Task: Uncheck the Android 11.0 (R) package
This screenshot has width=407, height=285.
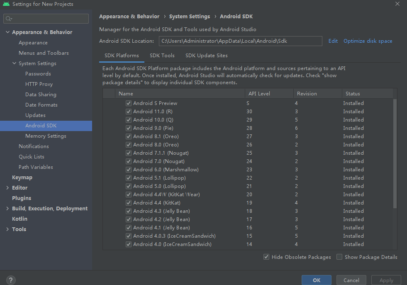Action: pyautogui.click(x=129, y=111)
